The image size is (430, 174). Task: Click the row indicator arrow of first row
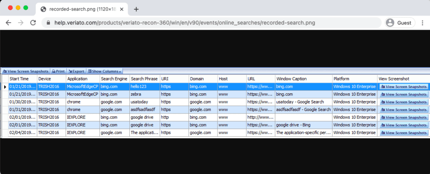pyautogui.click(x=5, y=87)
